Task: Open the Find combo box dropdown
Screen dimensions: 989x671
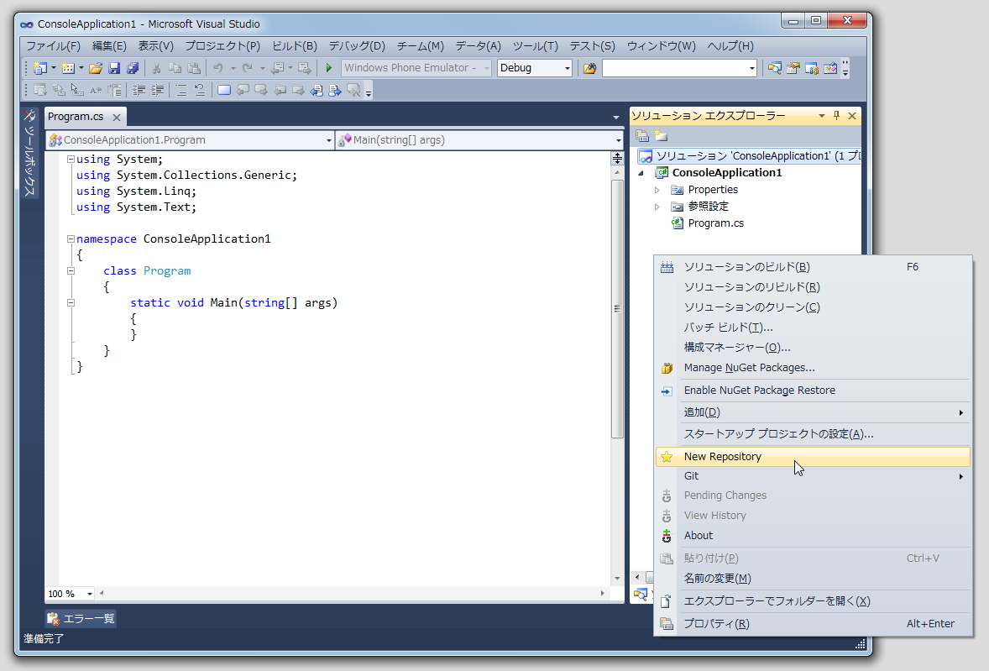Action: click(752, 68)
